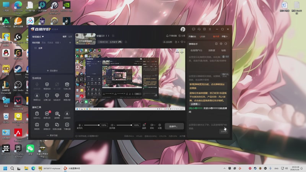Click the 录制 record icon
Image resolution: width=306 pixels, height=172 pixels.
(151, 125)
